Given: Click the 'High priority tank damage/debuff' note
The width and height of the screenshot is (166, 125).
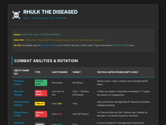Looking at the screenshot, I should [124, 103].
